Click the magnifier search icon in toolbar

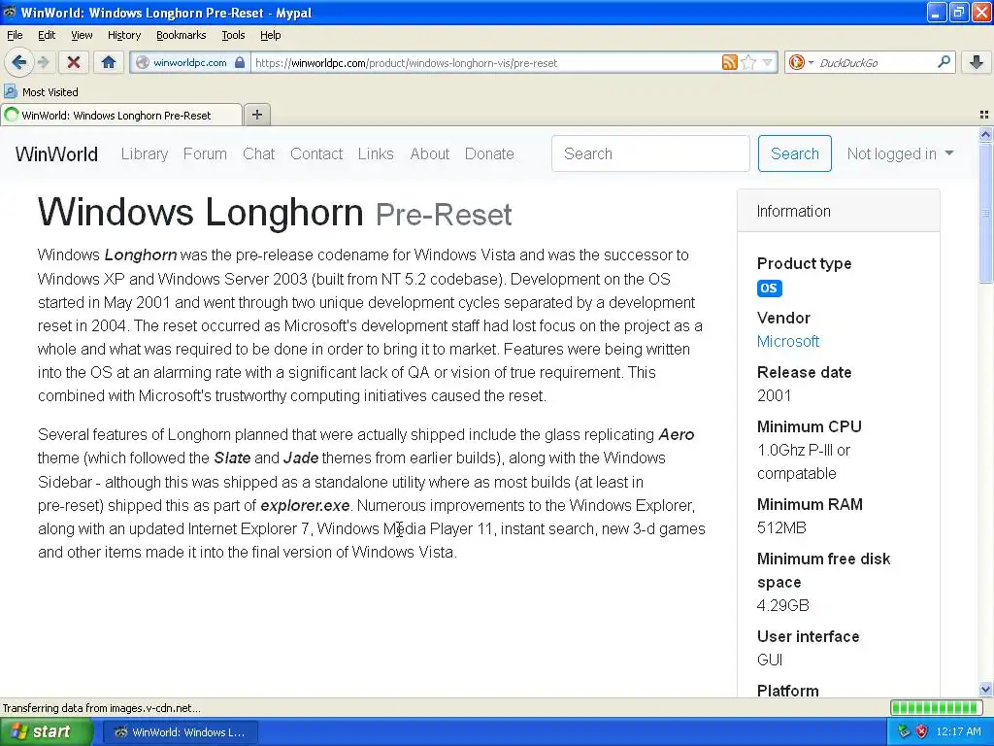pos(944,61)
